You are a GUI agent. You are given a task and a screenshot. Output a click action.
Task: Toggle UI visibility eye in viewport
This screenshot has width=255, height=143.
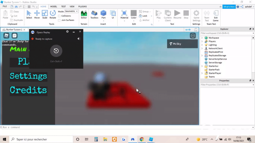pyautogui.click(x=188, y=30)
